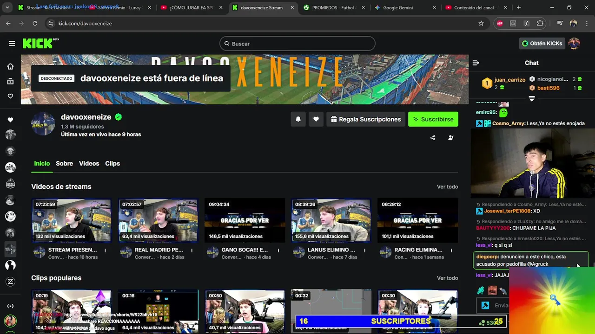The width and height of the screenshot is (595, 334).
Task: Play the 07:23:59 stream video thumbnail
Action: coord(71,220)
